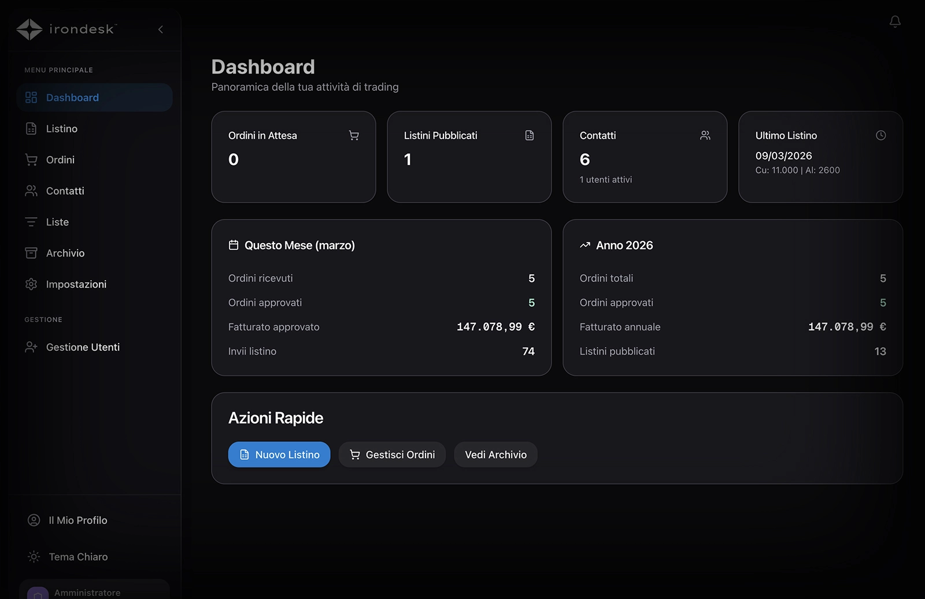Click Nuovo Listino in Azioni Rapide
The height and width of the screenshot is (599, 925).
(x=279, y=455)
